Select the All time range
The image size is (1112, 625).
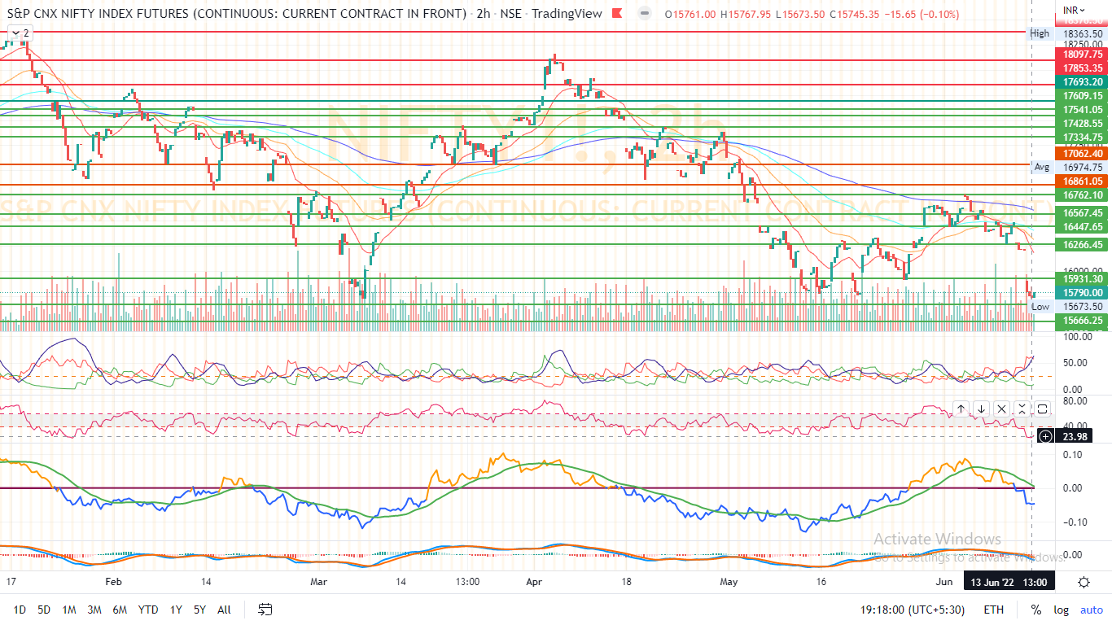point(225,610)
